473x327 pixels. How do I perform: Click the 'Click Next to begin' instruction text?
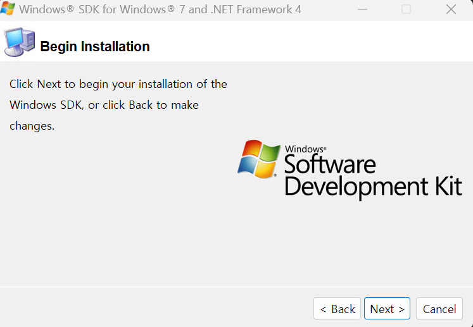[x=118, y=105]
